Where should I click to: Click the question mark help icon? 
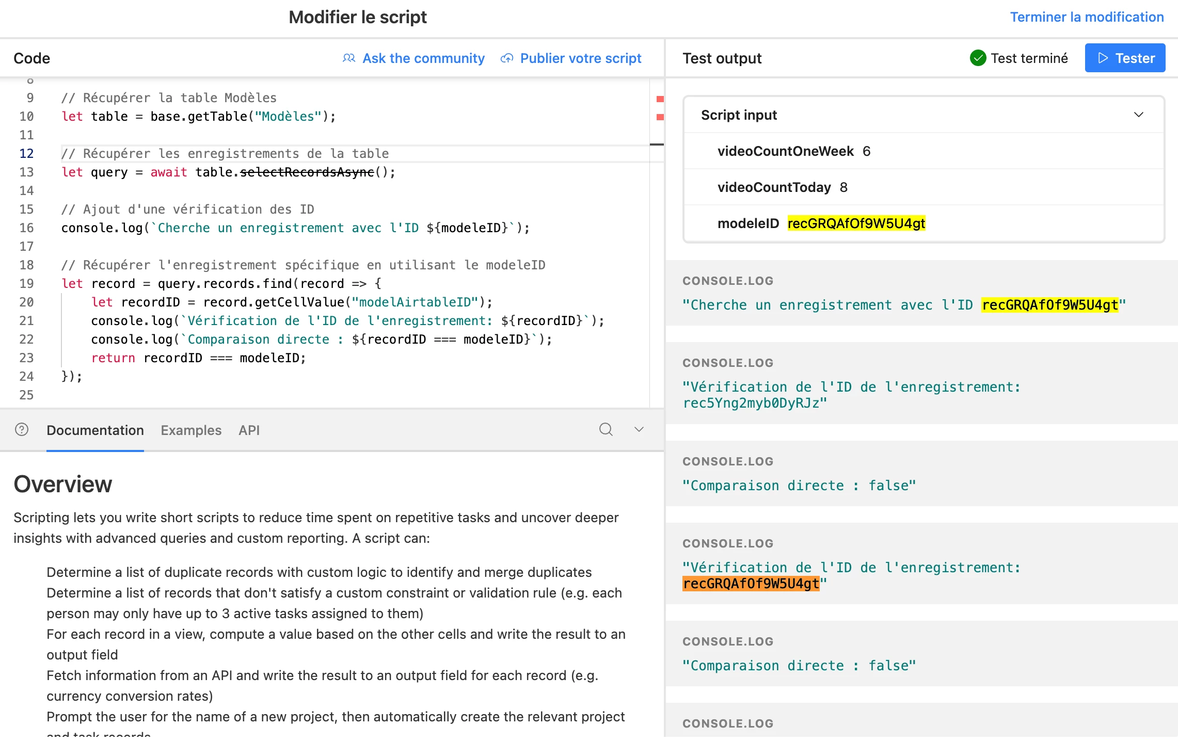tap(22, 429)
